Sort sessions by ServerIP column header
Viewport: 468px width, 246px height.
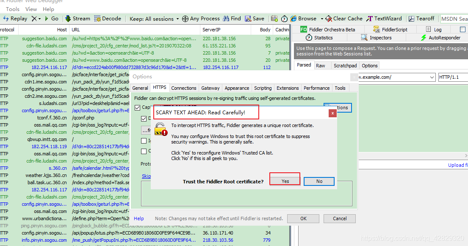click(226, 30)
